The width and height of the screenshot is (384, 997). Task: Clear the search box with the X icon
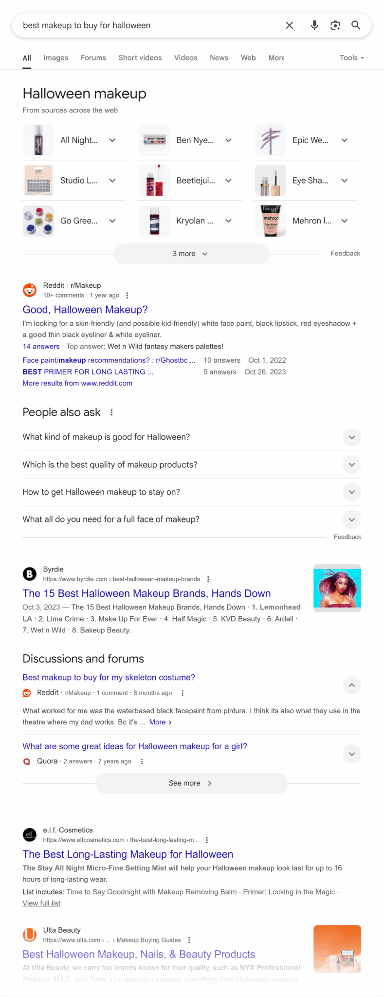tap(289, 25)
